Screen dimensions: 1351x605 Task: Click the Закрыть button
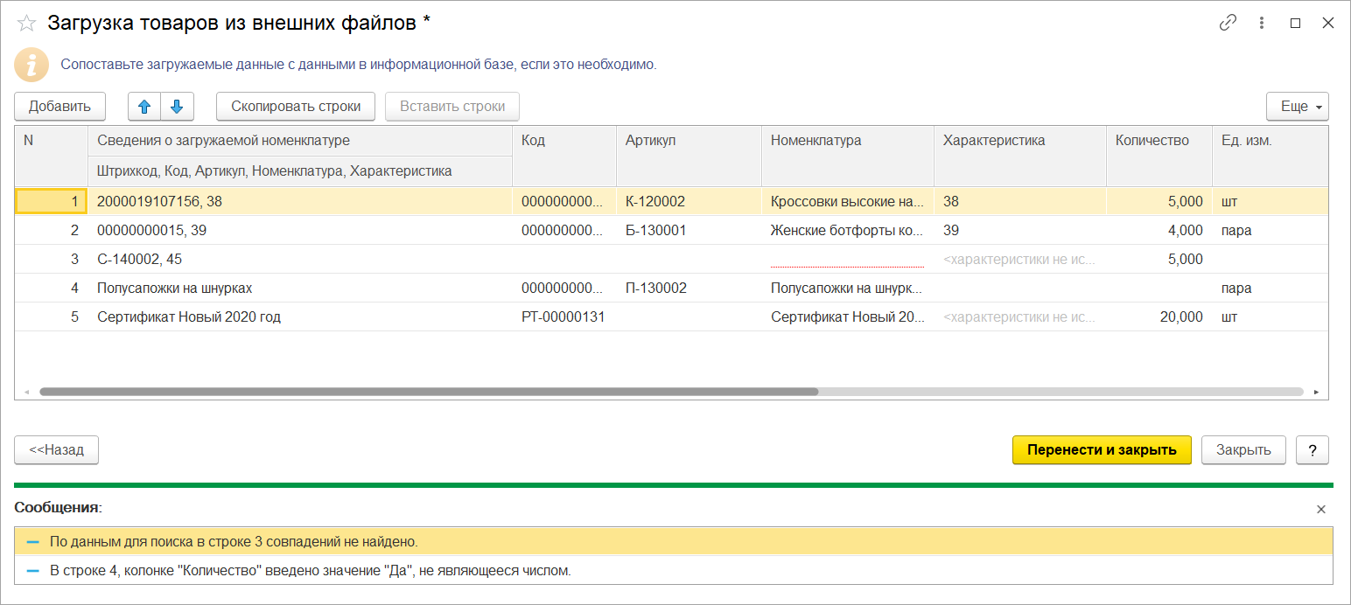click(1242, 450)
